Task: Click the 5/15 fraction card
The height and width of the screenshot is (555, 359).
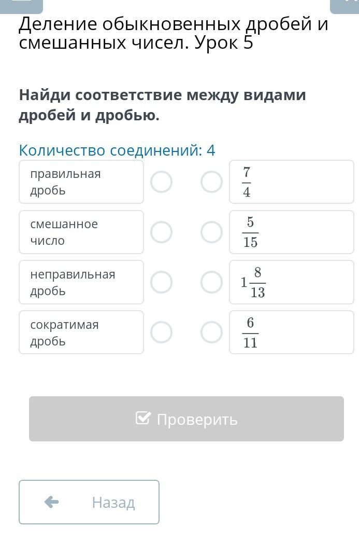Action: point(292,232)
